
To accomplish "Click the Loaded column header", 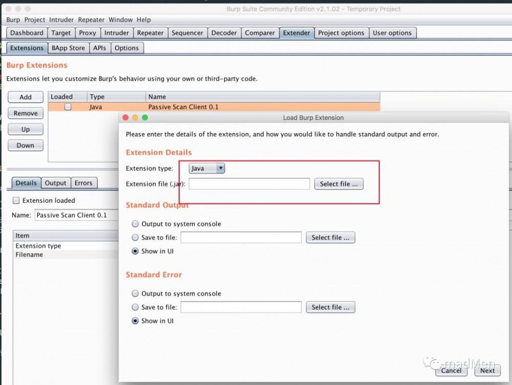I will click(x=67, y=97).
